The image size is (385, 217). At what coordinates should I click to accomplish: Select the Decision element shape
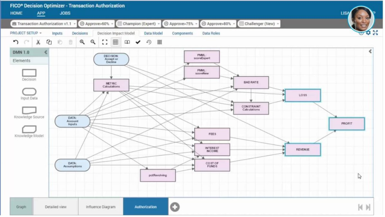[29, 73]
